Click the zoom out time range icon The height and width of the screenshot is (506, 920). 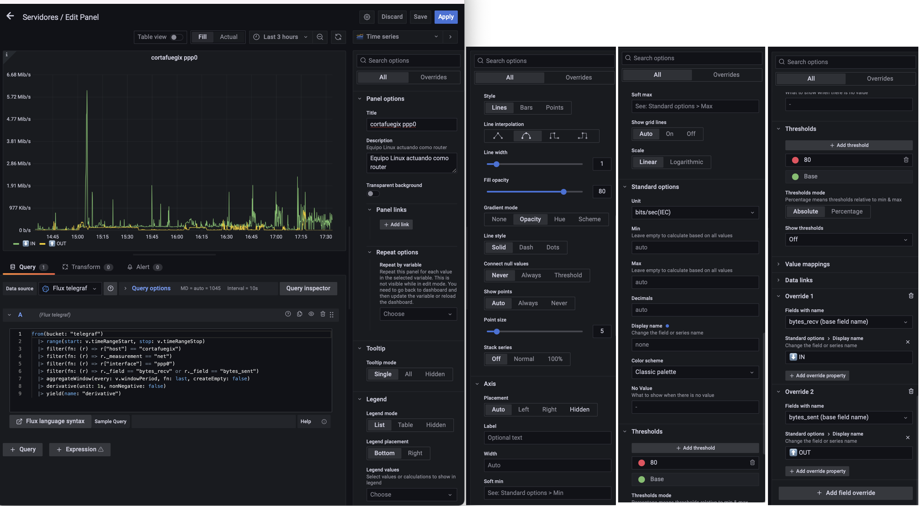[320, 37]
